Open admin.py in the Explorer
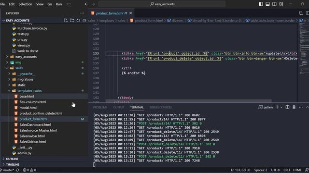The height and width of the screenshot is (173, 309). [24, 153]
